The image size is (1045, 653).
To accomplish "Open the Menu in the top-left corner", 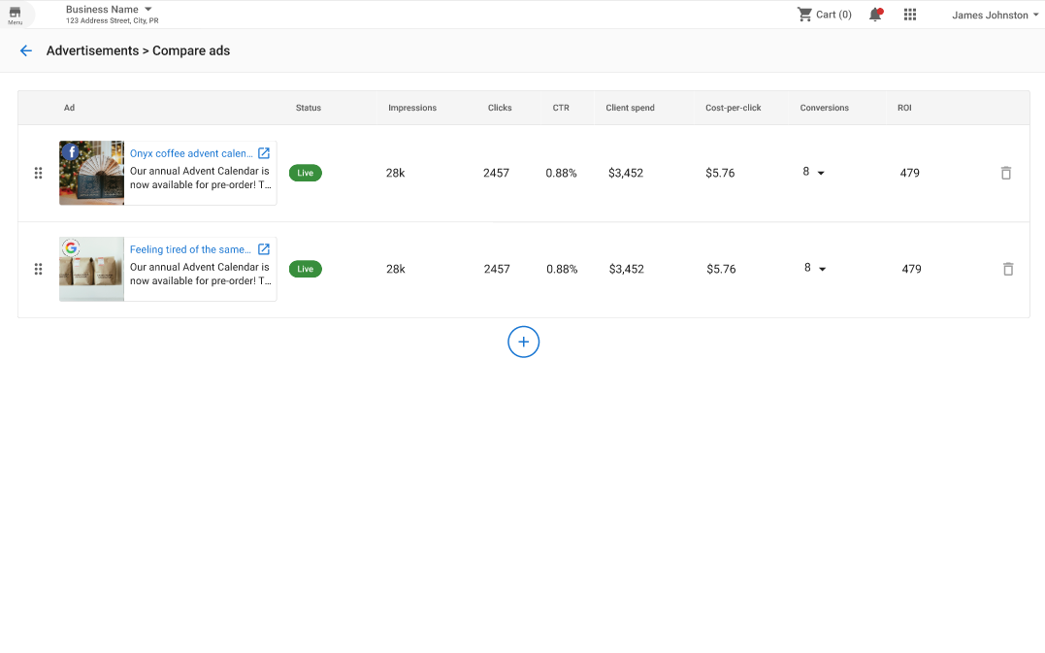I will [x=16, y=15].
